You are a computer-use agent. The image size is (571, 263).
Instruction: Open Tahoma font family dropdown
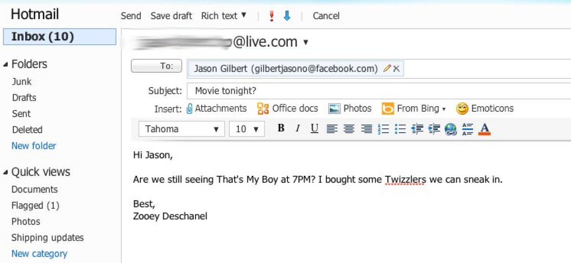click(x=181, y=129)
